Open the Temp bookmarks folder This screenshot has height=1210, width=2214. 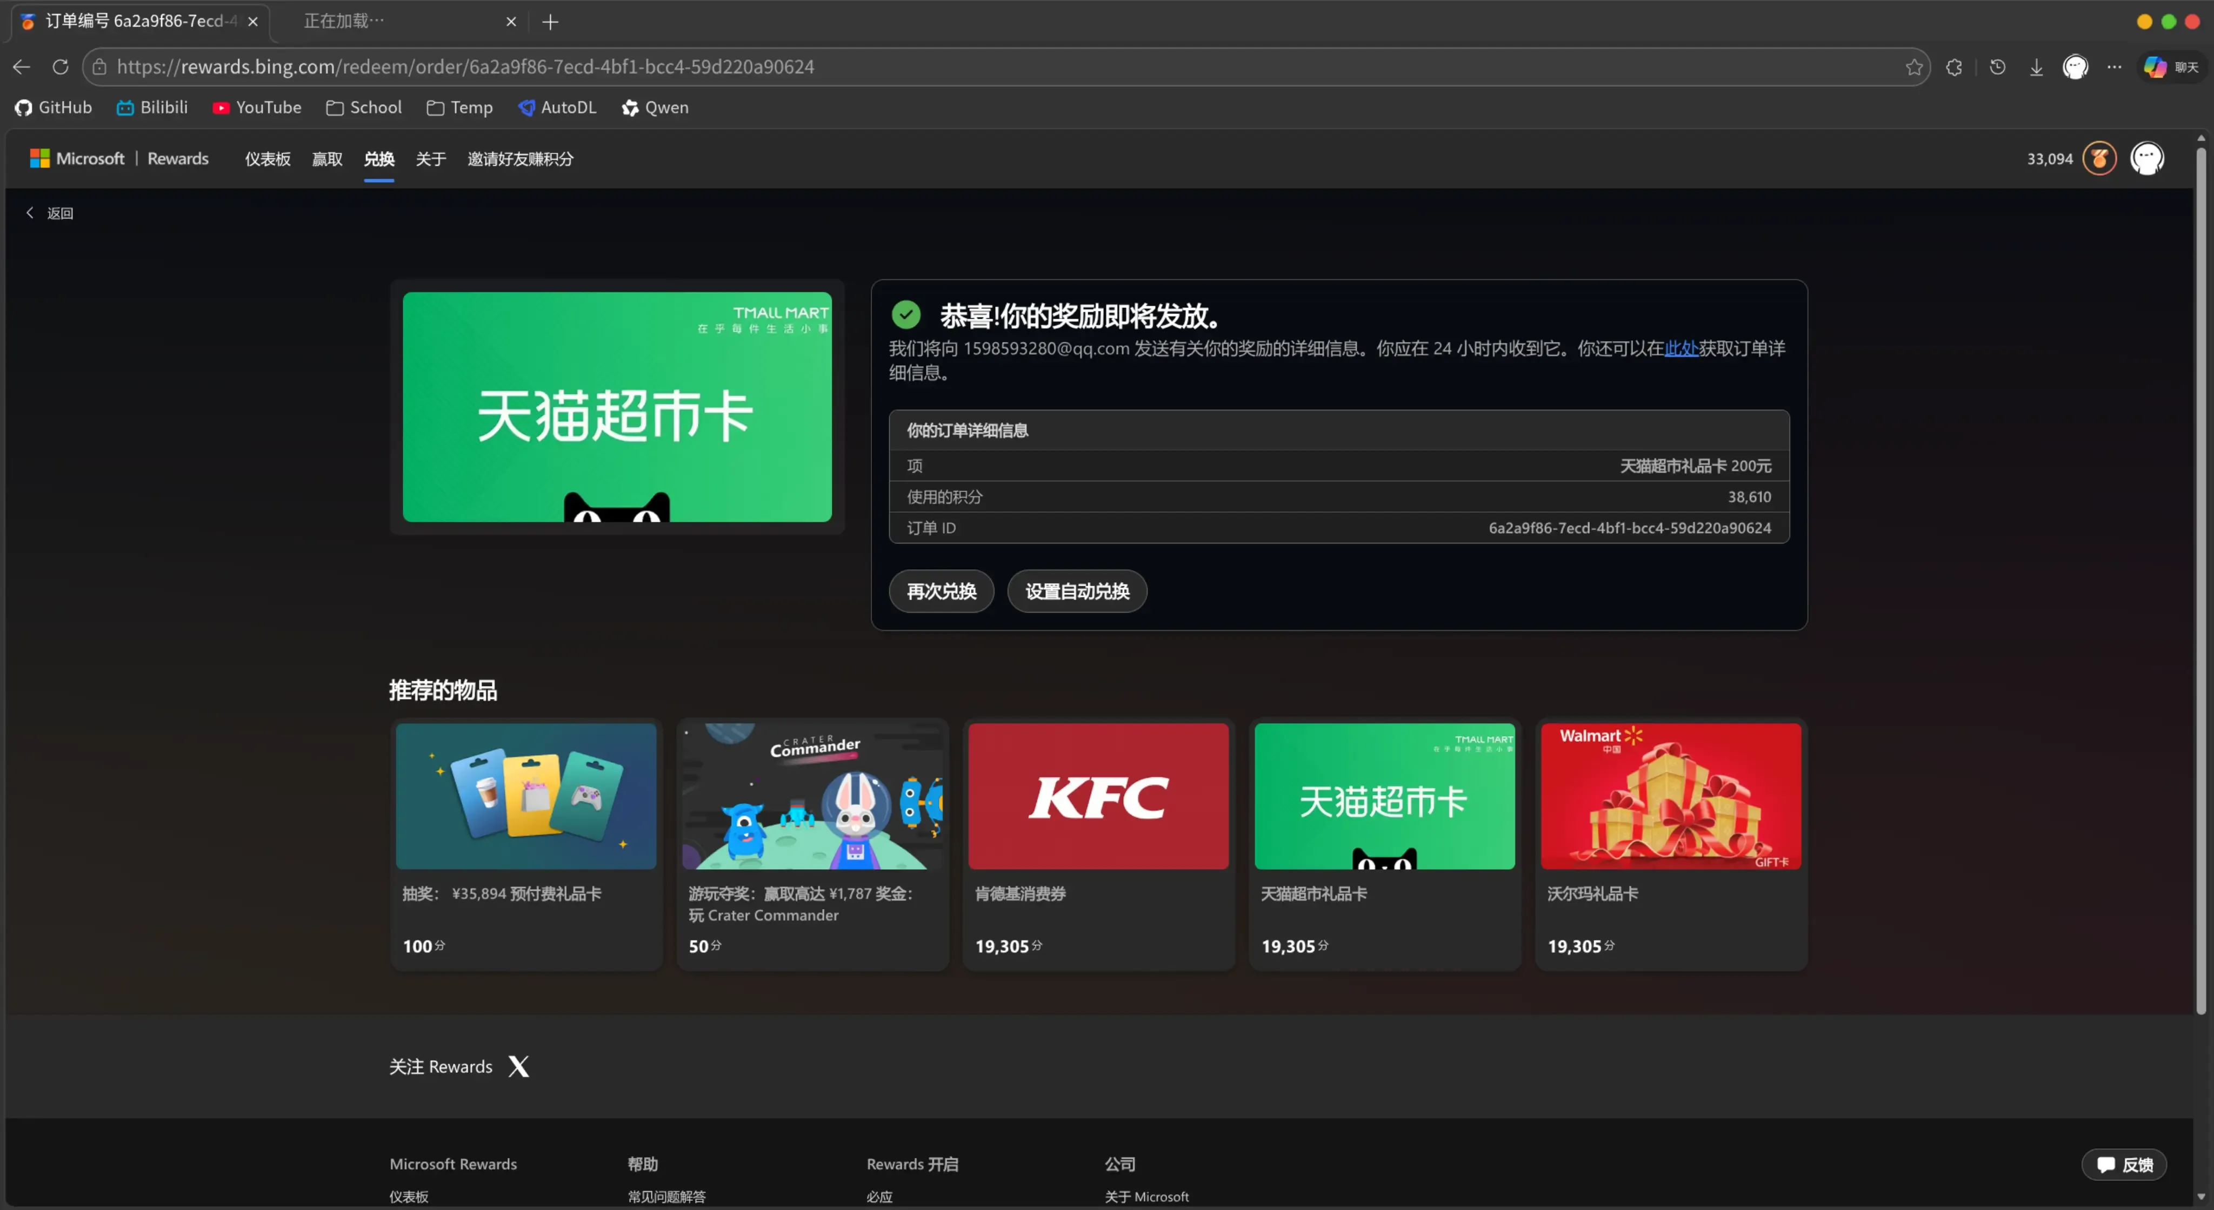coord(460,107)
